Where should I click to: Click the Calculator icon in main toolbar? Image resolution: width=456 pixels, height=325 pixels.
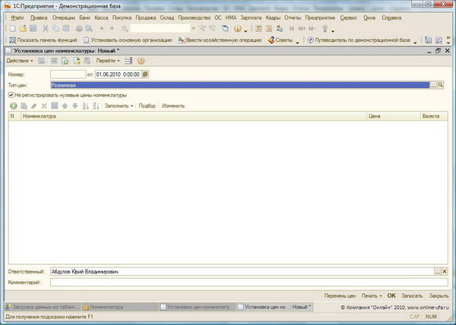click(258, 28)
